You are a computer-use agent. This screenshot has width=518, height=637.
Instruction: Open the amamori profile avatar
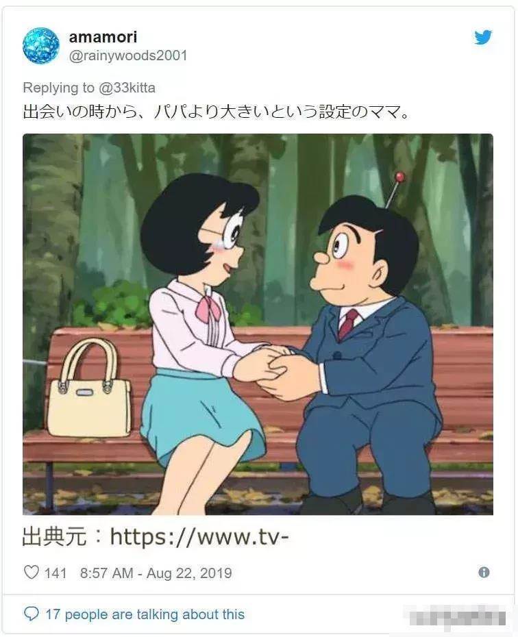click(x=40, y=45)
